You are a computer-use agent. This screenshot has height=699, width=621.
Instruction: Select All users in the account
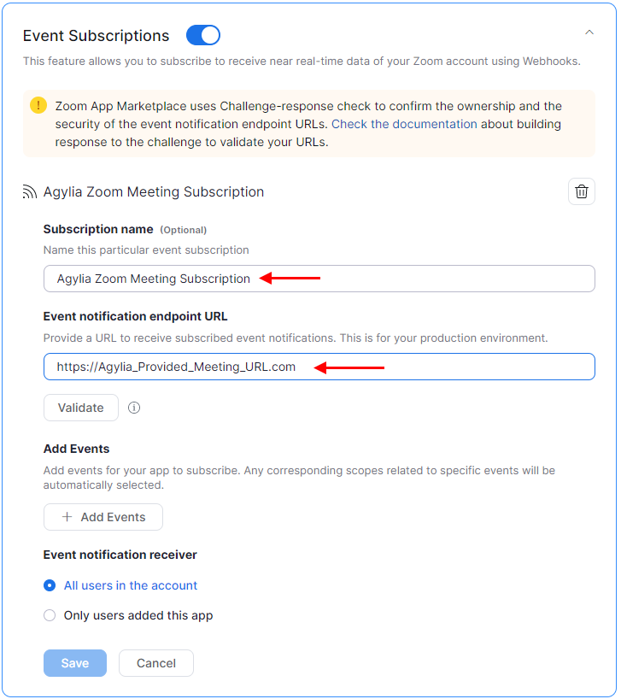click(x=50, y=585)
